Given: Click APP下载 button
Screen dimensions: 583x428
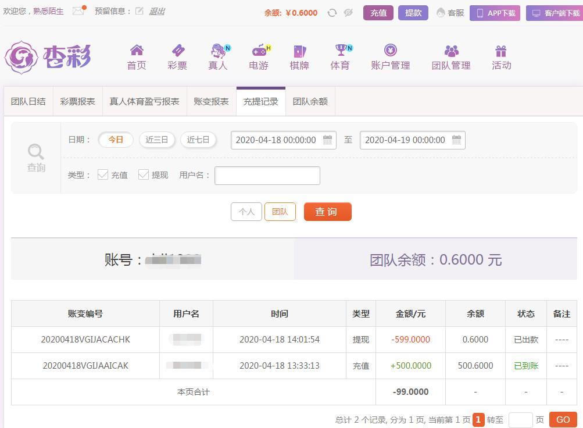Looking at the screenshot, I should [495, 13].
